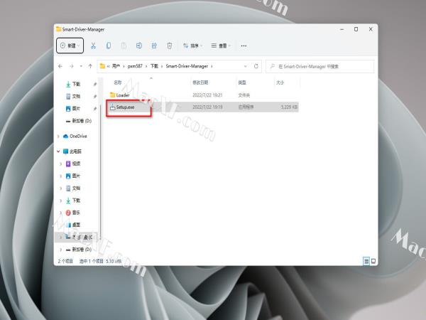Click the Cut scissors icon in toolbar

point(93,46)
